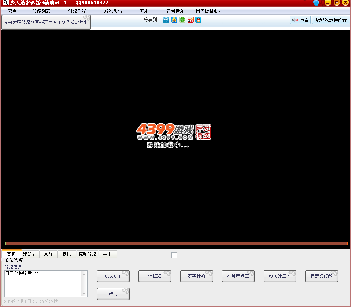Tick the empty checkbox beside the tabs
The height and width of the screenshot is (307, 351).
click(x=174, y=255)
